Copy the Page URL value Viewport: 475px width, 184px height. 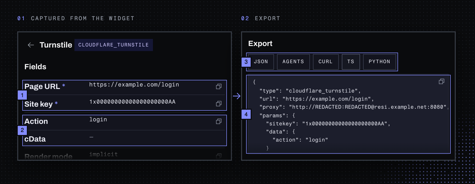[x=219, y=86]
